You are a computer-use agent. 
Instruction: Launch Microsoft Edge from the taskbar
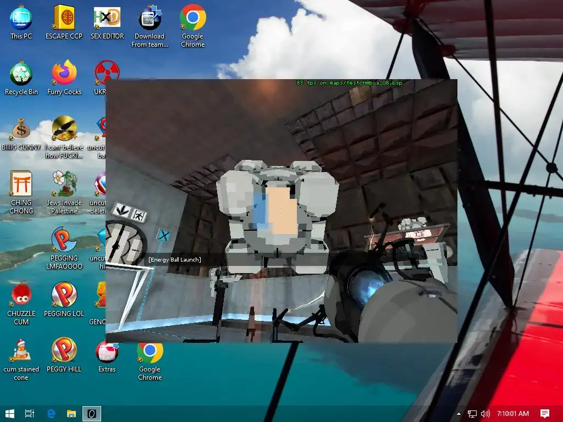(51, 414)
